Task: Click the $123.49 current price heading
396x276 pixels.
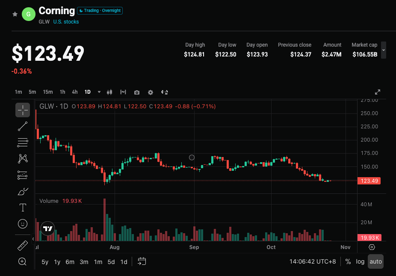Action: click(48, 53)
